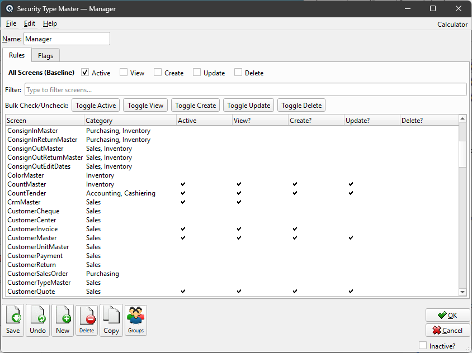Click the Toggle Delete button
This screenshot has width=472, height=353.
tap(301, 106)
